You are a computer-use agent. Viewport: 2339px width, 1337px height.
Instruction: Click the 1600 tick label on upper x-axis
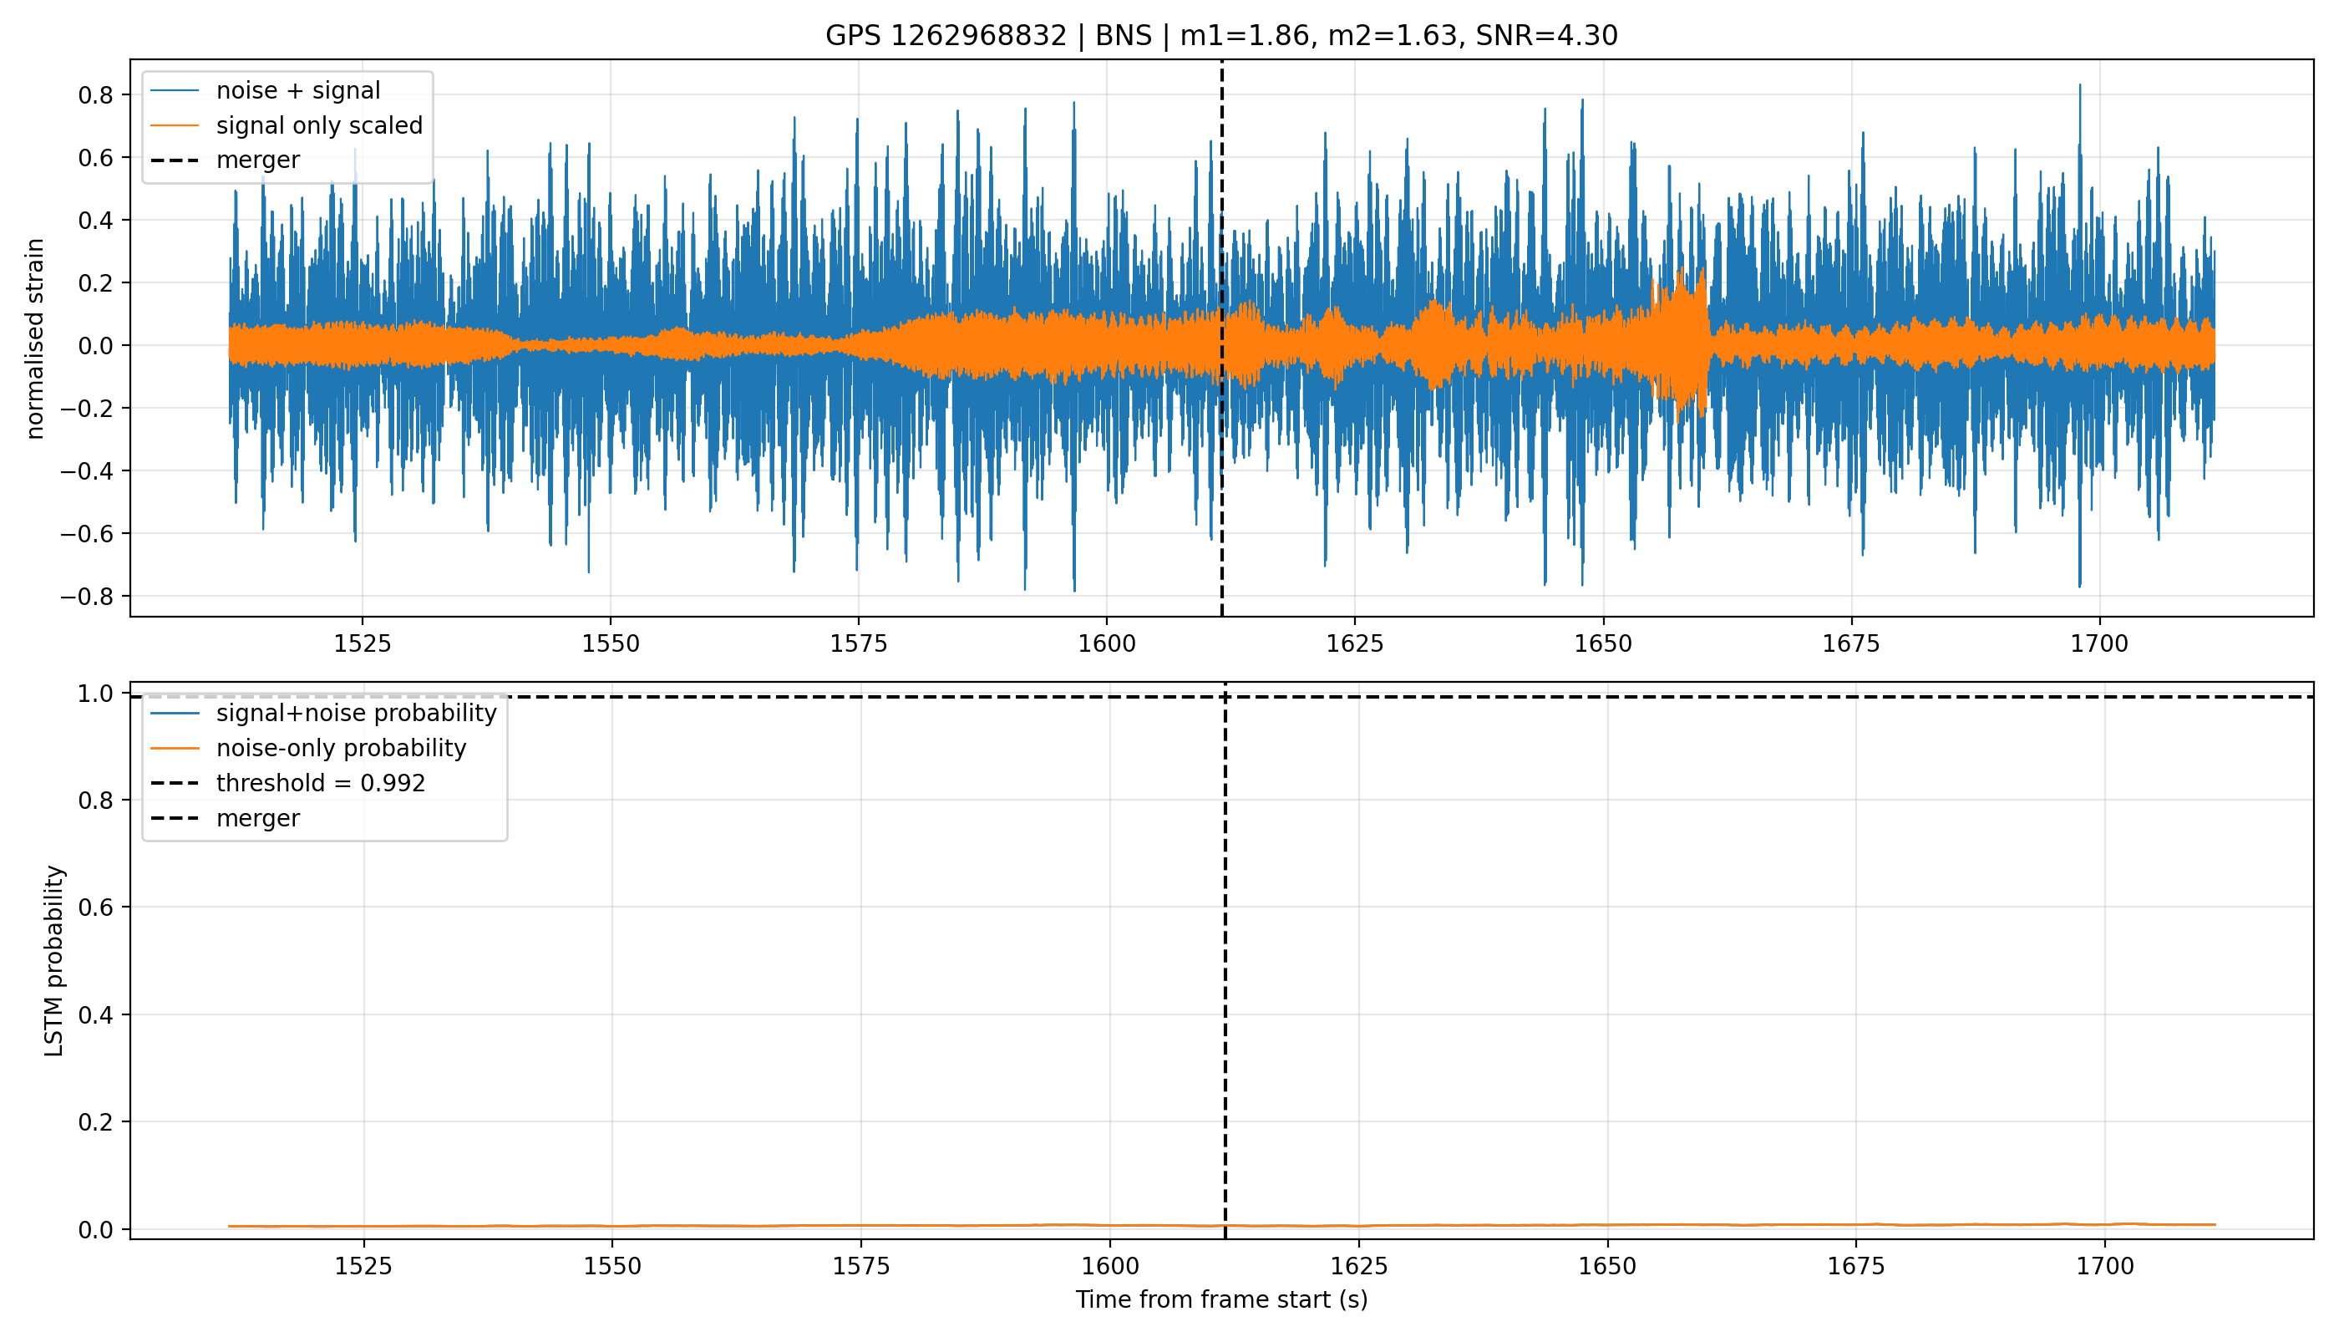pyautogui.click(x=1107, y=643)
